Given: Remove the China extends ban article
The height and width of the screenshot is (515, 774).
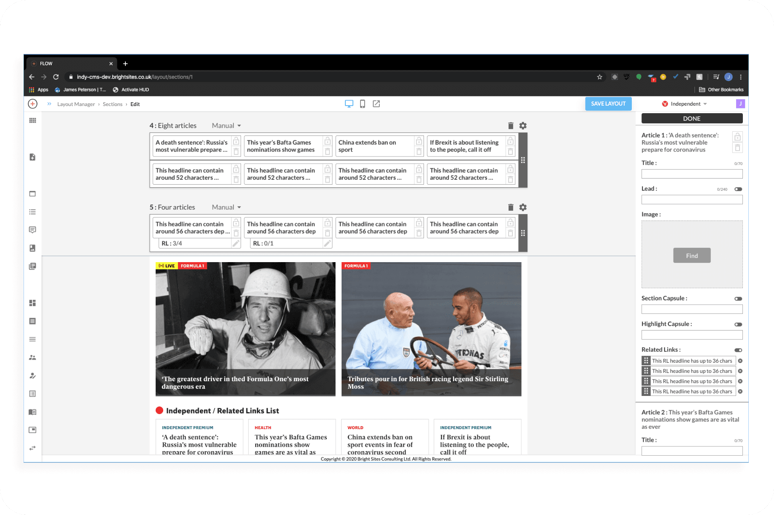Looking at the screenshot, I should 419,151.
